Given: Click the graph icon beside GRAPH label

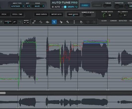Looking at the screenshot, I should tap(76, 7).
